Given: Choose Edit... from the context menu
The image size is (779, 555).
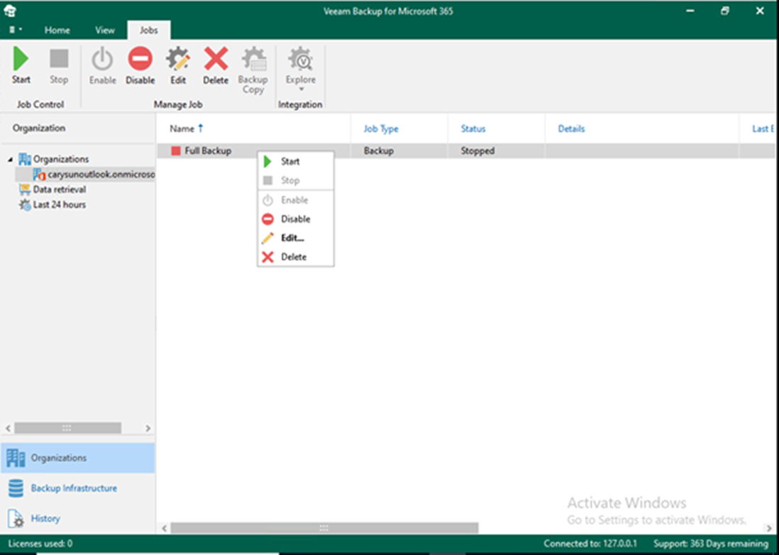Looking at the screenshot, I should point(296,238).
